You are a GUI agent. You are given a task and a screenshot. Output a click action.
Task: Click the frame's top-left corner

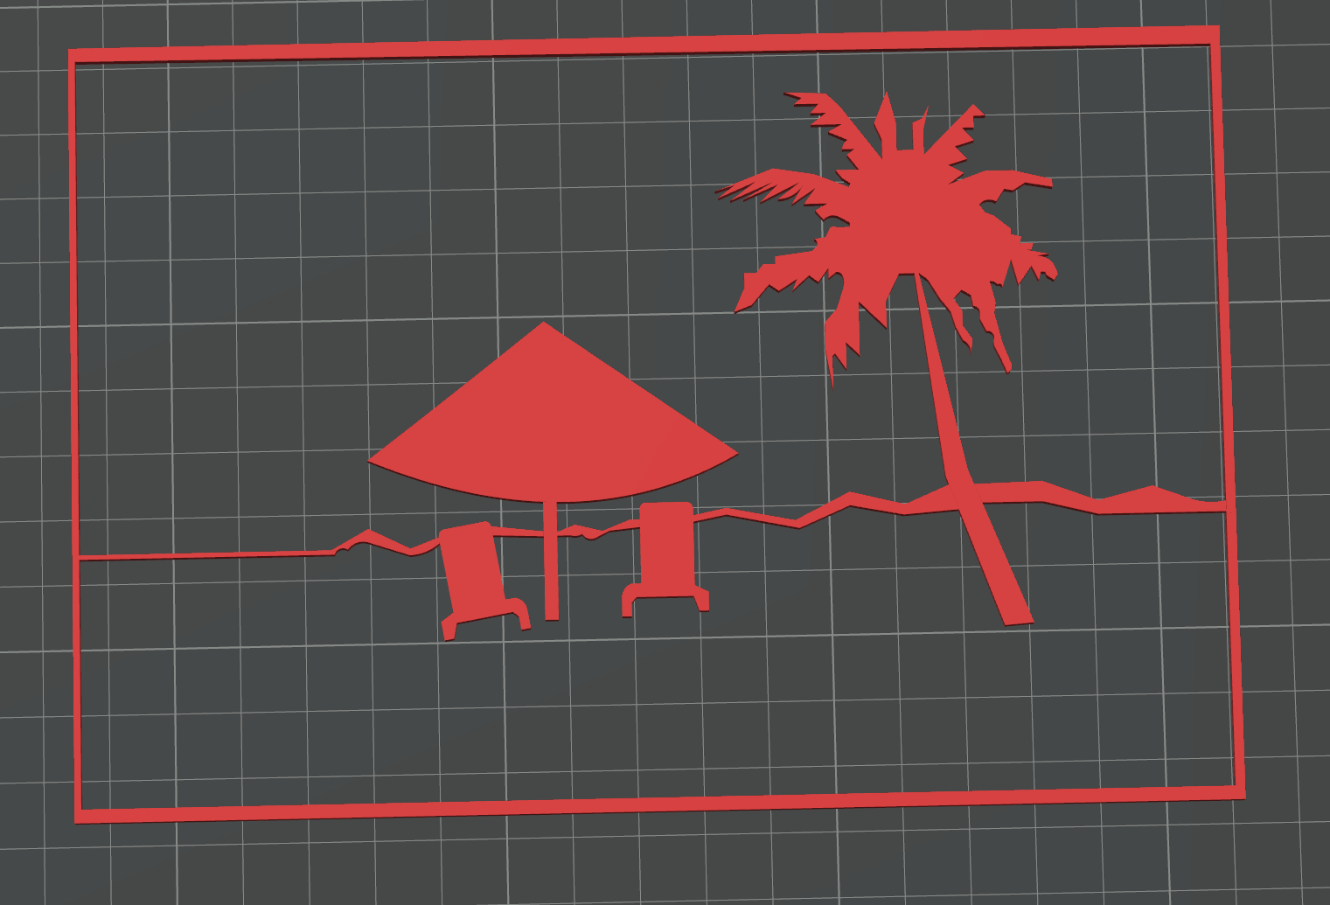coord(73,56)
